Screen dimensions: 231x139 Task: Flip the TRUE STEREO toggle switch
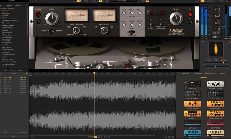coord(151,22)
